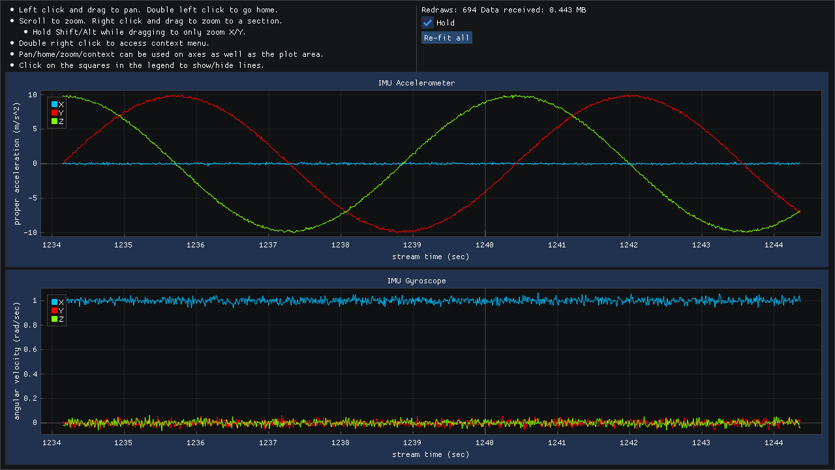Image resolution: width=835 pixels, height=470 pixels.
Task: Click green Z square in Accelerometer legend
Action: [55, 121]
